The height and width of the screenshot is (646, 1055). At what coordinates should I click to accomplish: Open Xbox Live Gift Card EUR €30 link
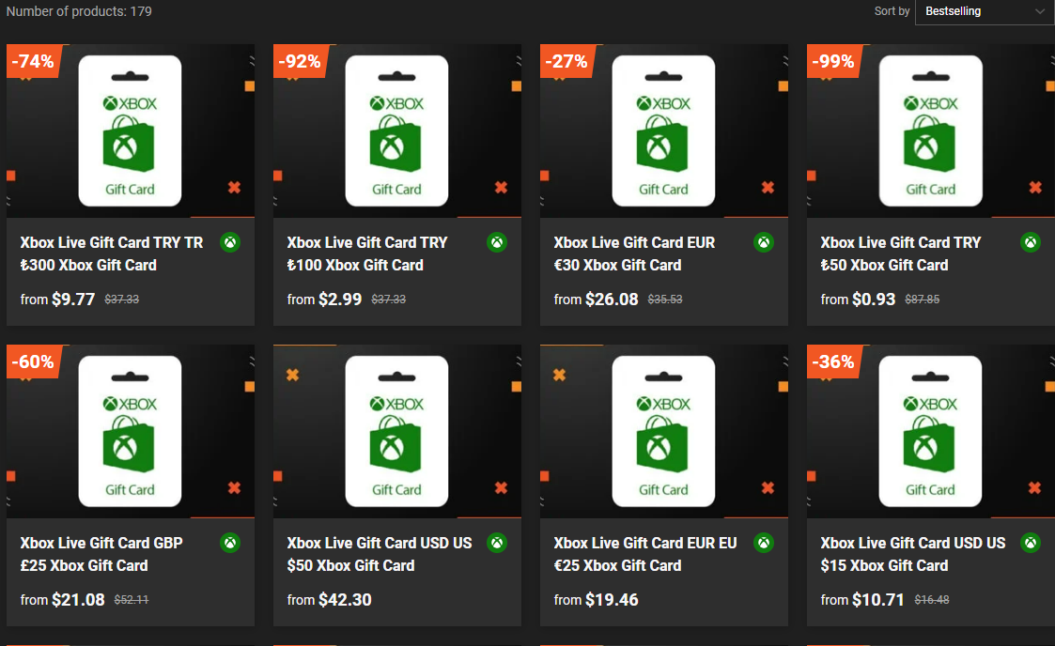click(634, 254)
